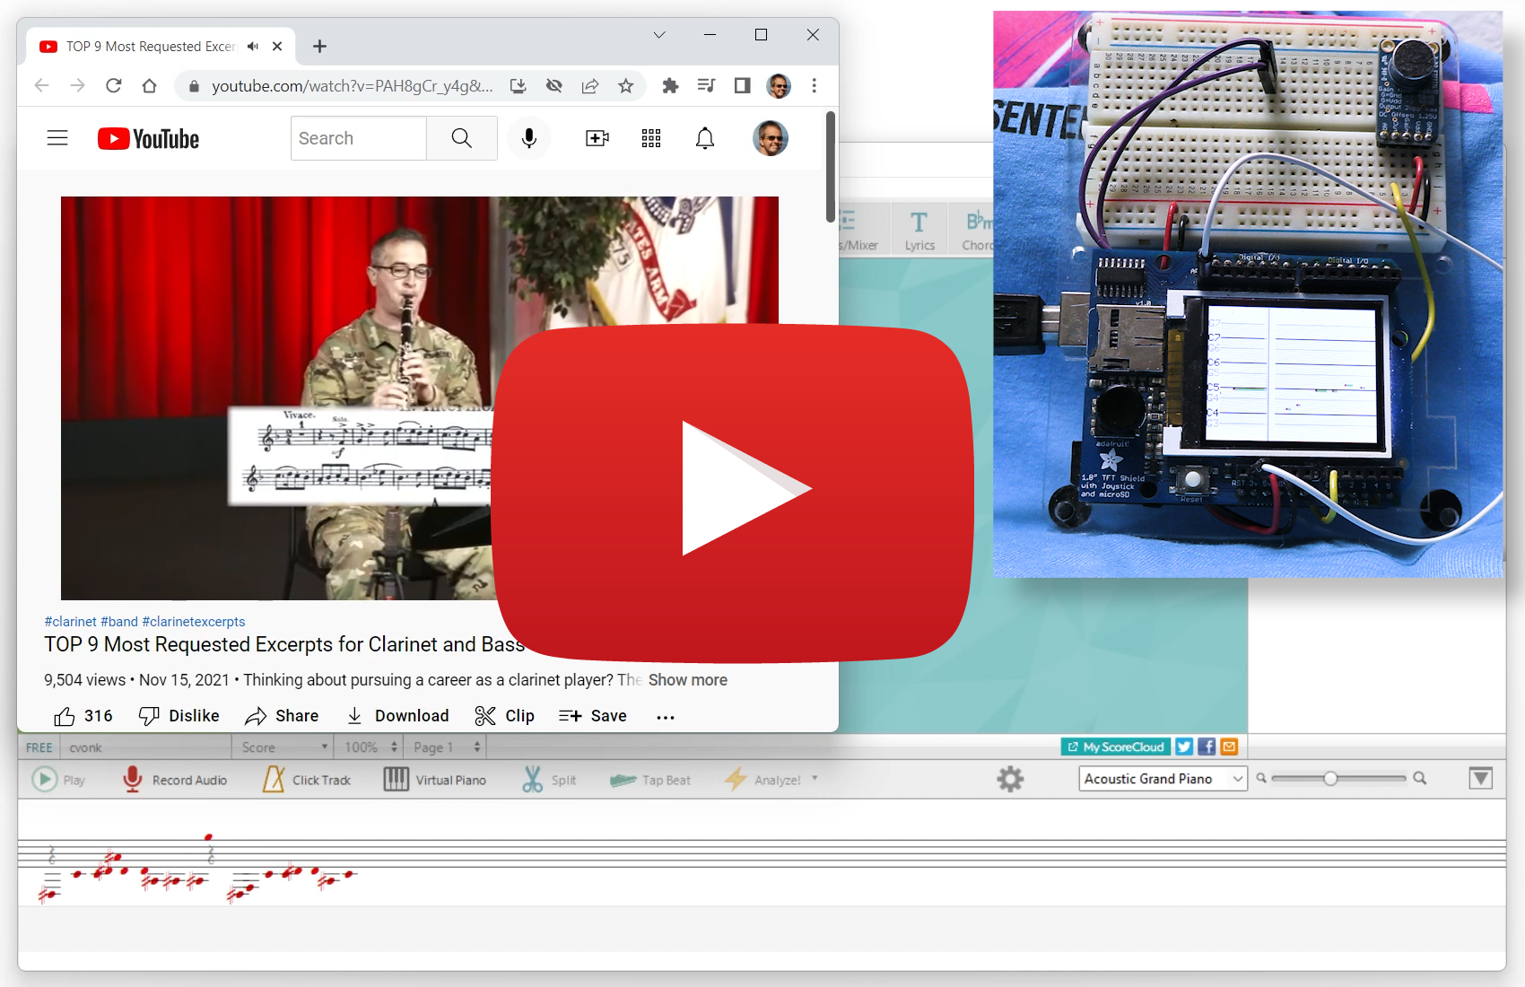The height and width of the screenshot is (987, 1525).
Task: Open the YouTube account avatar menu
Action: coord(771,138)
